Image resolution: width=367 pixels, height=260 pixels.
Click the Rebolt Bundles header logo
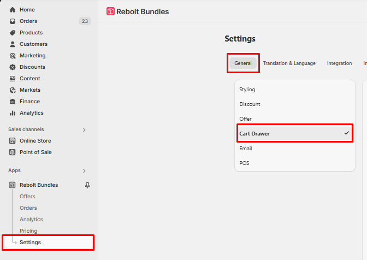pyautogui.click(x=110, y=11)
